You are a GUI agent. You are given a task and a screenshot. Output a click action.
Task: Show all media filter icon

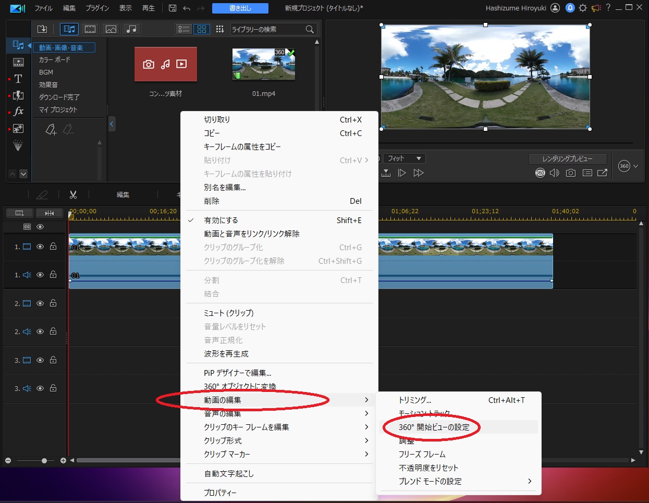pos(69,29)
